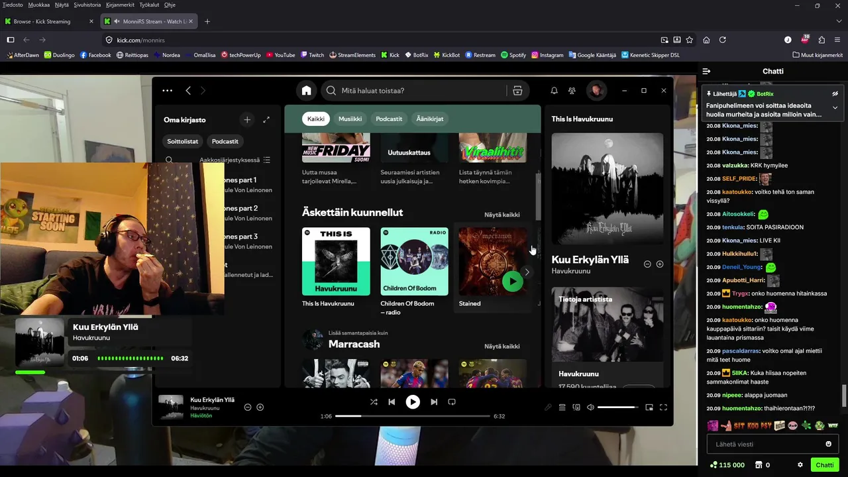The width and height of the screenshot is (848, 477).
Task: Open Uutuuskattaus playlist card
Action: (414, 159)
